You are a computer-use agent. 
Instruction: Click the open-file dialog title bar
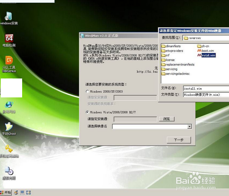coord(194,31)
